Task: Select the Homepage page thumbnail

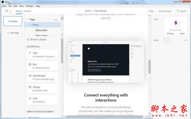Action: (13, 21)
